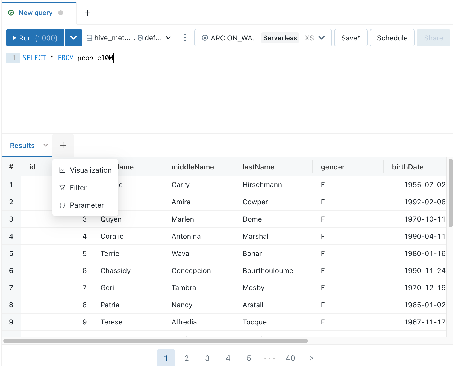Add a new query tab with plus icon
The height and width of the screenshot is (366, 453).
(x=88, y=13)
